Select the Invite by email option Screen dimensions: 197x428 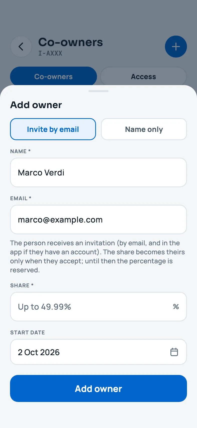[x=53, y=129]
